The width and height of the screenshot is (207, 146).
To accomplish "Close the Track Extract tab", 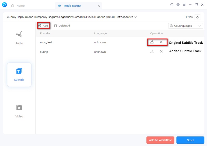I will (x=99, y=6).
